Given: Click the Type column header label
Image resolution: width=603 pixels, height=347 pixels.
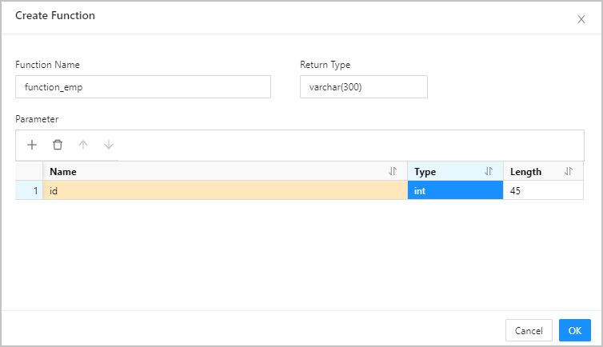Looking at the screenshot, I should pyautogui.click(x=425, y=171).
